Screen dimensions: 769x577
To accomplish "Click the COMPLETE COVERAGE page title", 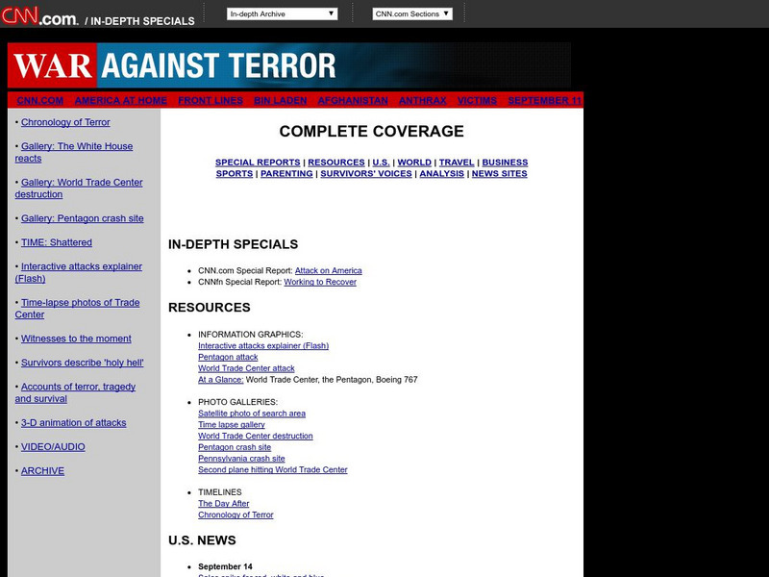I will point(371,132).
